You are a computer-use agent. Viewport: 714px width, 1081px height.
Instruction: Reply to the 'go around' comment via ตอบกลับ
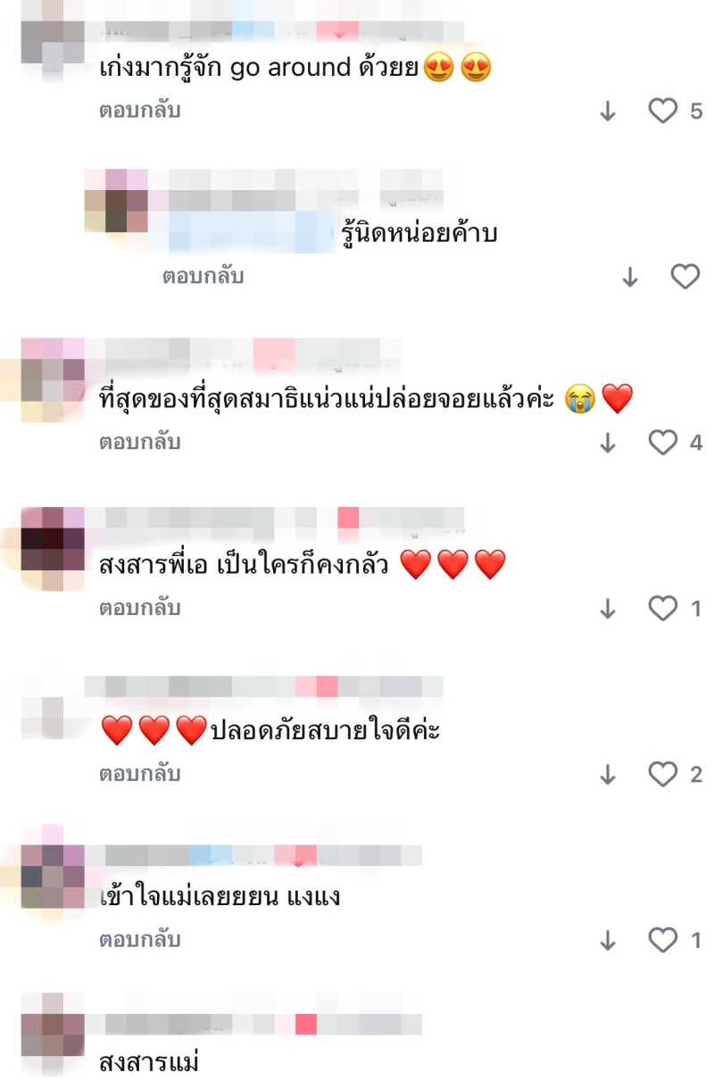[x=139, y=111]
